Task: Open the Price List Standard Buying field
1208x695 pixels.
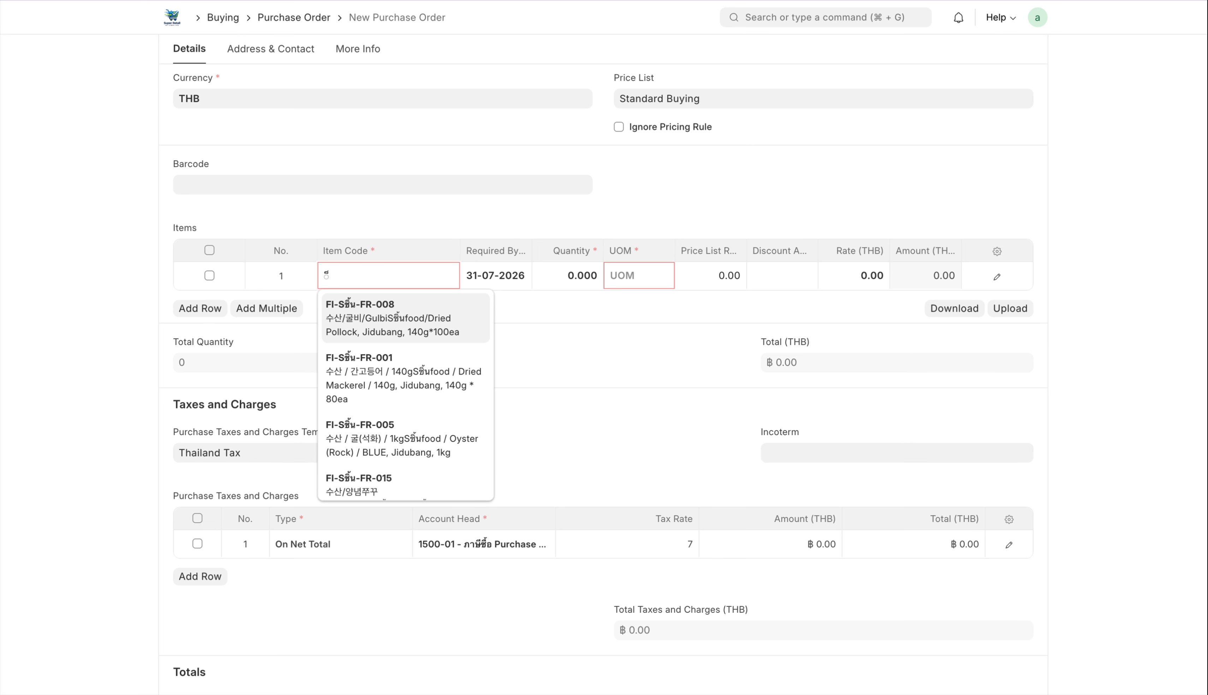Action: (823, 98)
